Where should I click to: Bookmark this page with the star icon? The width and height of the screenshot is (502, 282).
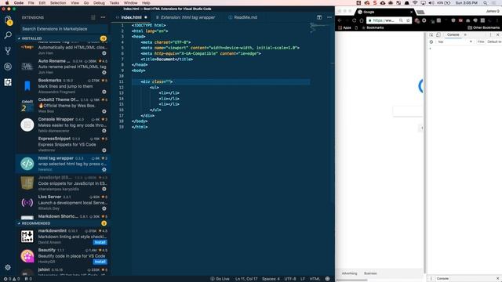click(408, 20)
